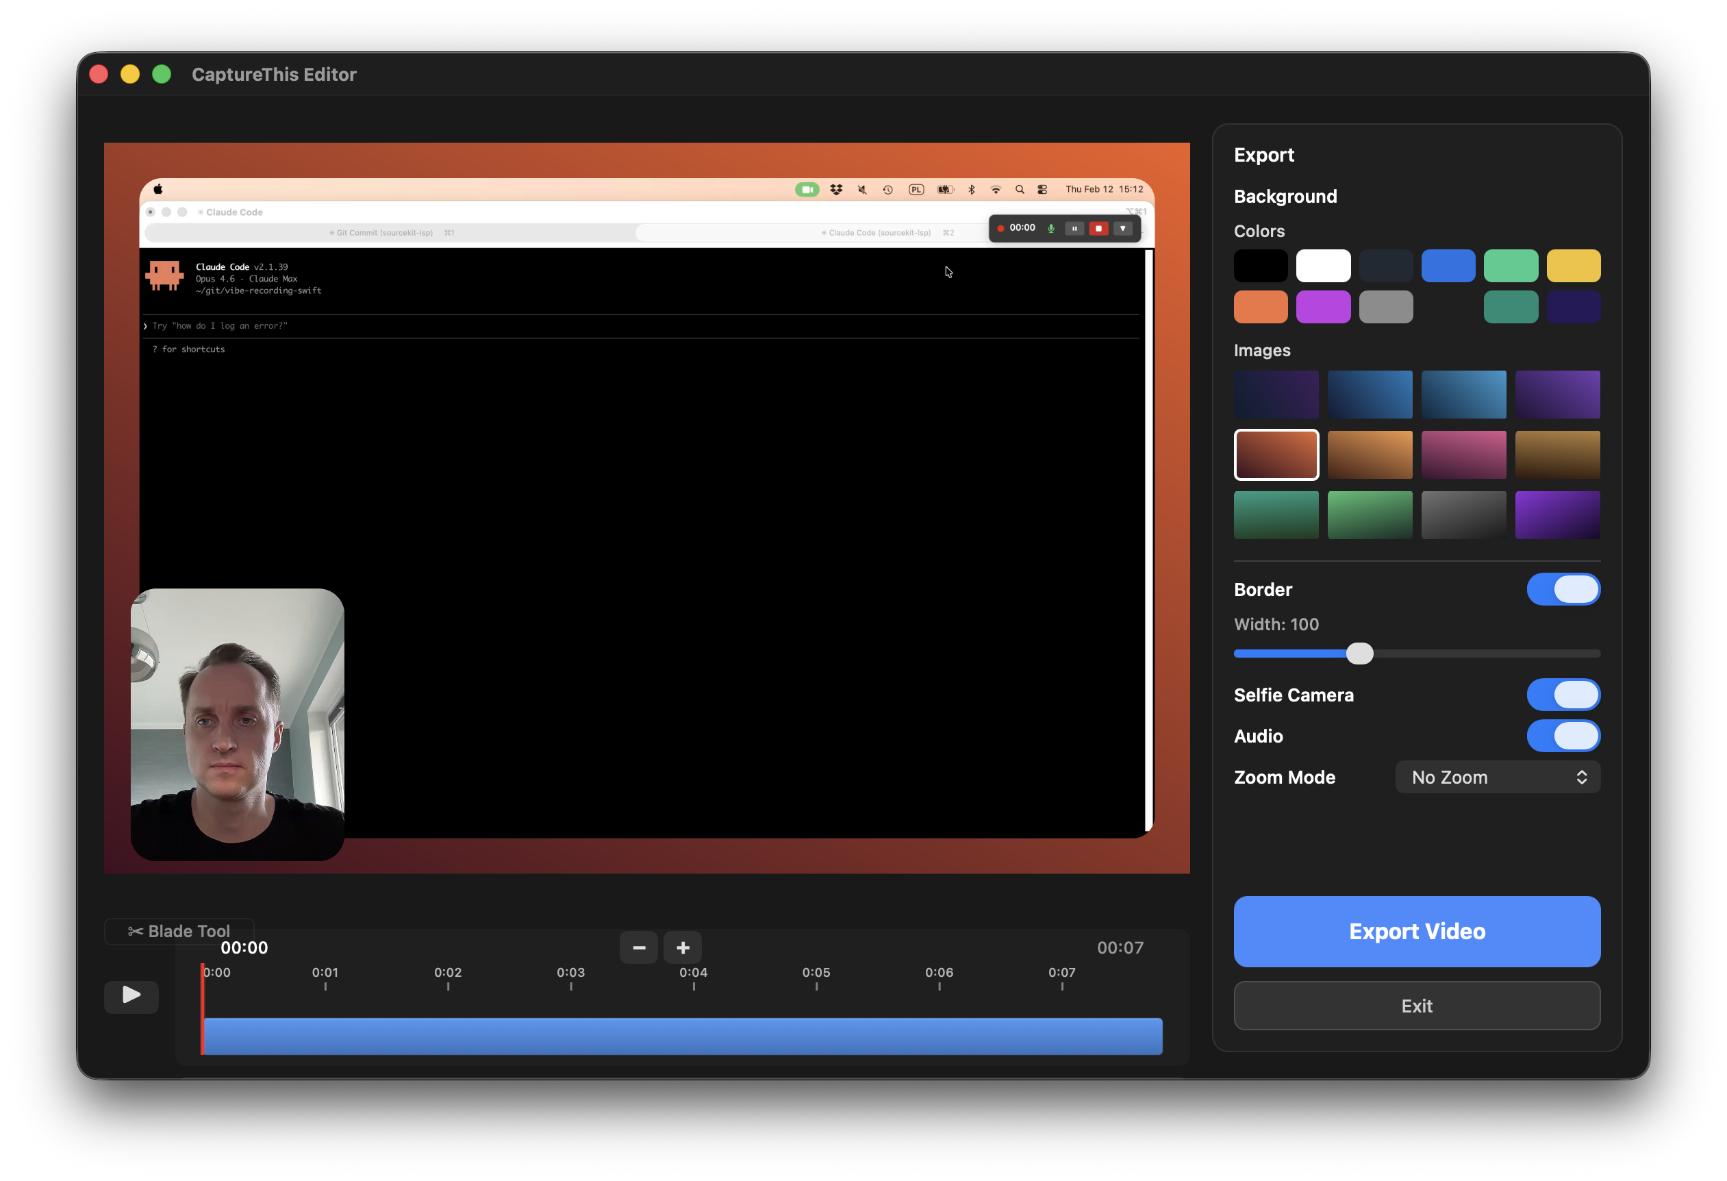This screenshot has width=1727, height=1181.
Task: Zoom out of the timeline with minus button
Action: [638, 947]
